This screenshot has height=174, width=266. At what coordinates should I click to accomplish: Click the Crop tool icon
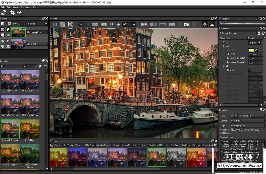12,12
